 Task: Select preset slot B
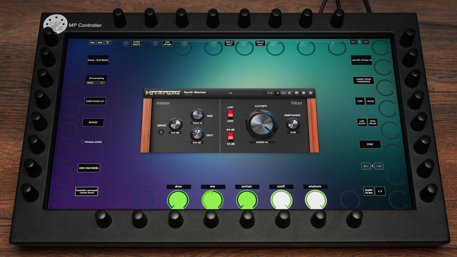pyautogui.click(x=289, y=93)
